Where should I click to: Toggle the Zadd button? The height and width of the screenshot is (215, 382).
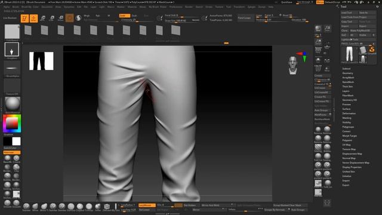click(x=124, y=16)
